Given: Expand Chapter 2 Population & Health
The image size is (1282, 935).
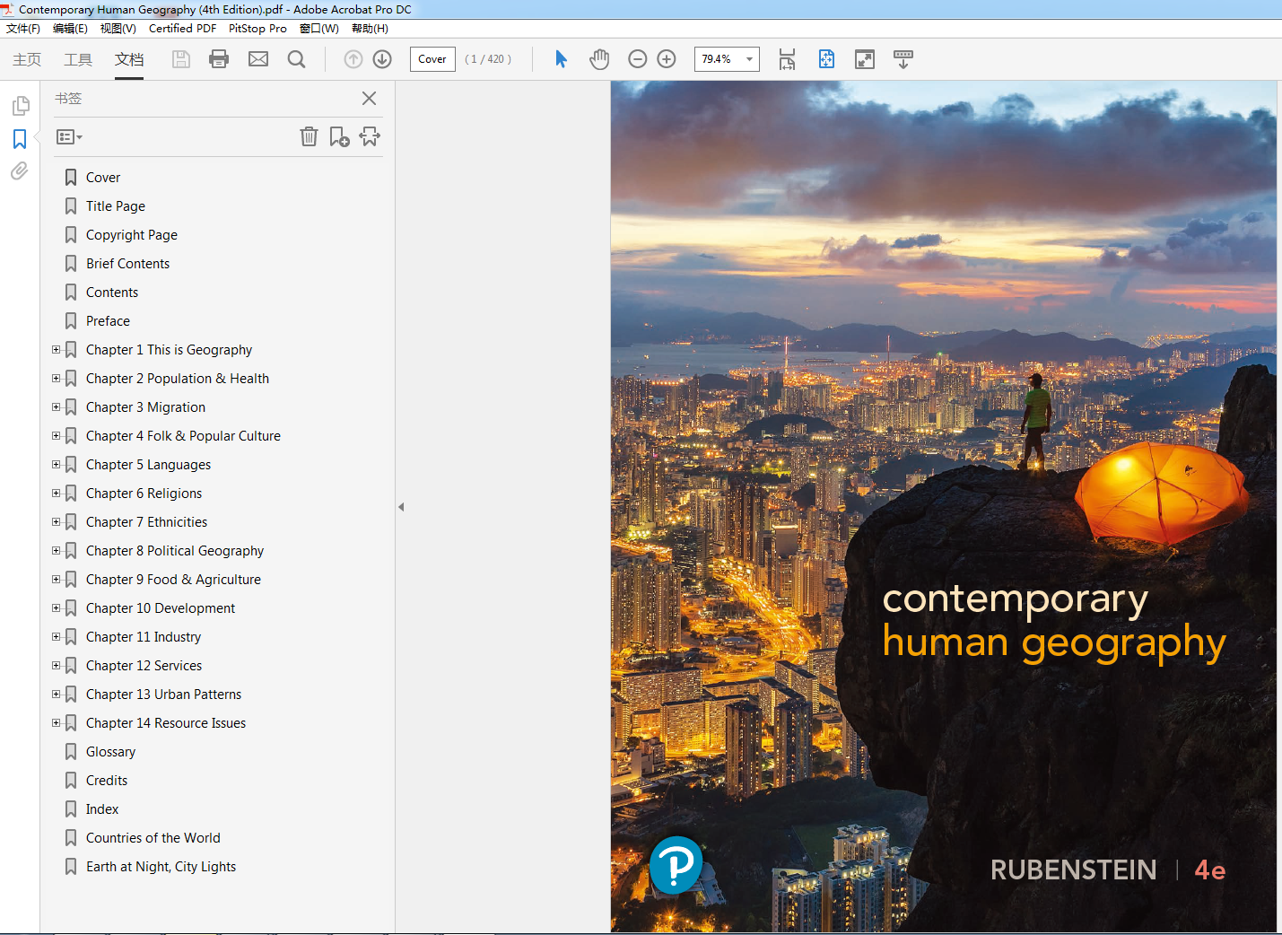Looking at the screenshot, I should coord(56,379).
